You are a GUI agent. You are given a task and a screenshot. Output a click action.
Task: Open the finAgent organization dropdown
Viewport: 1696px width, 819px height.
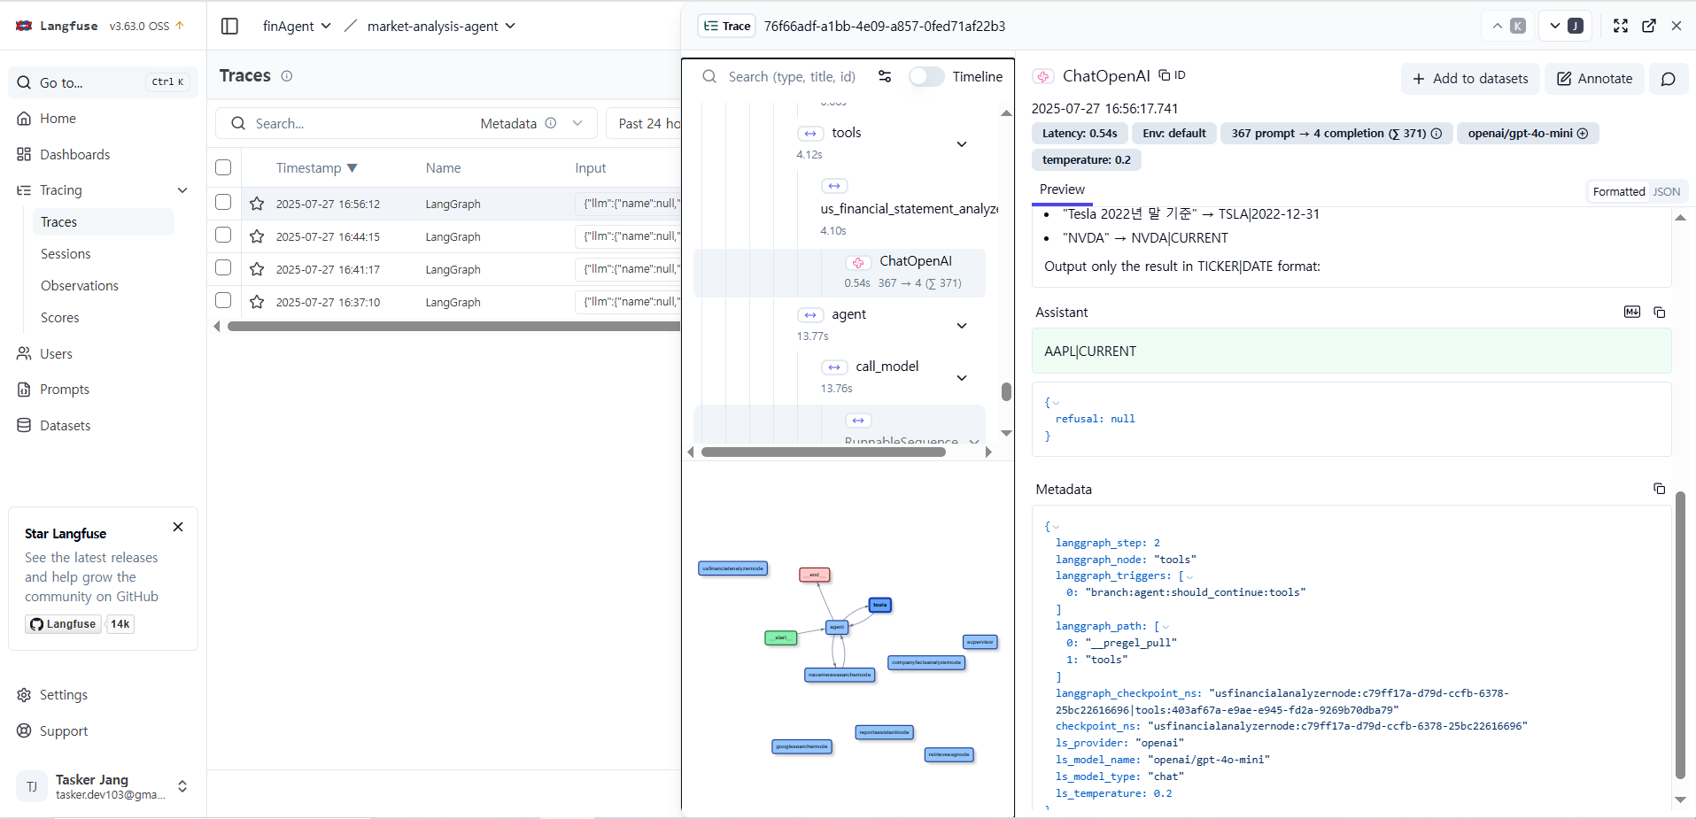point(297,26)
